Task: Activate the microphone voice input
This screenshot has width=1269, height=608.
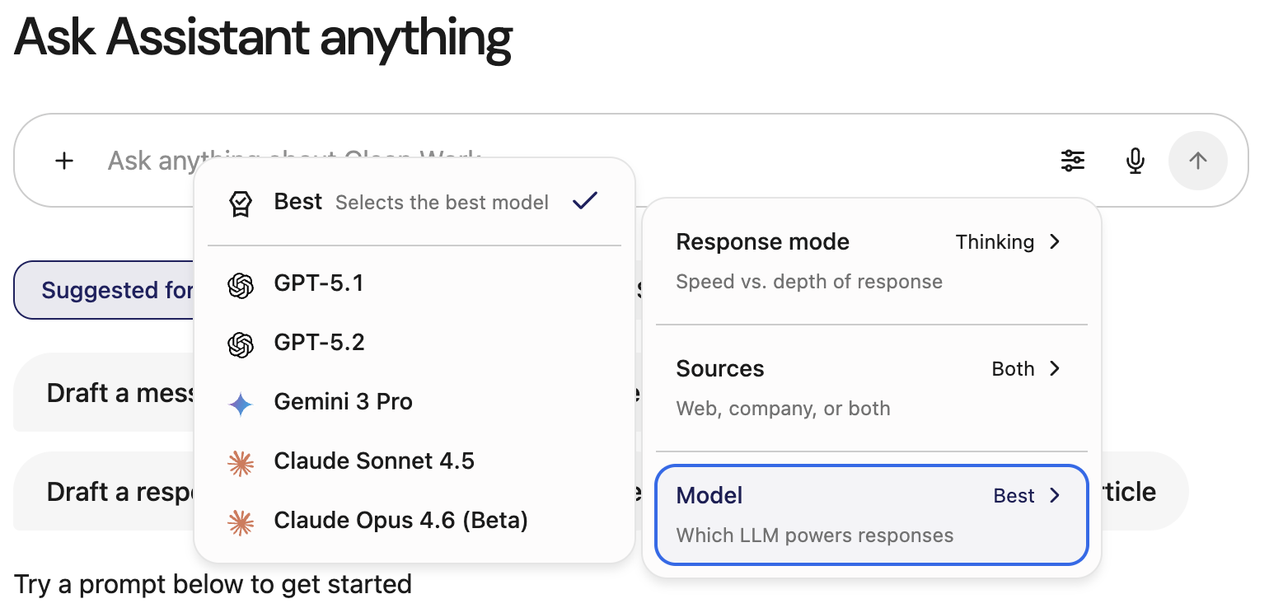Action: pos(1136,161)
